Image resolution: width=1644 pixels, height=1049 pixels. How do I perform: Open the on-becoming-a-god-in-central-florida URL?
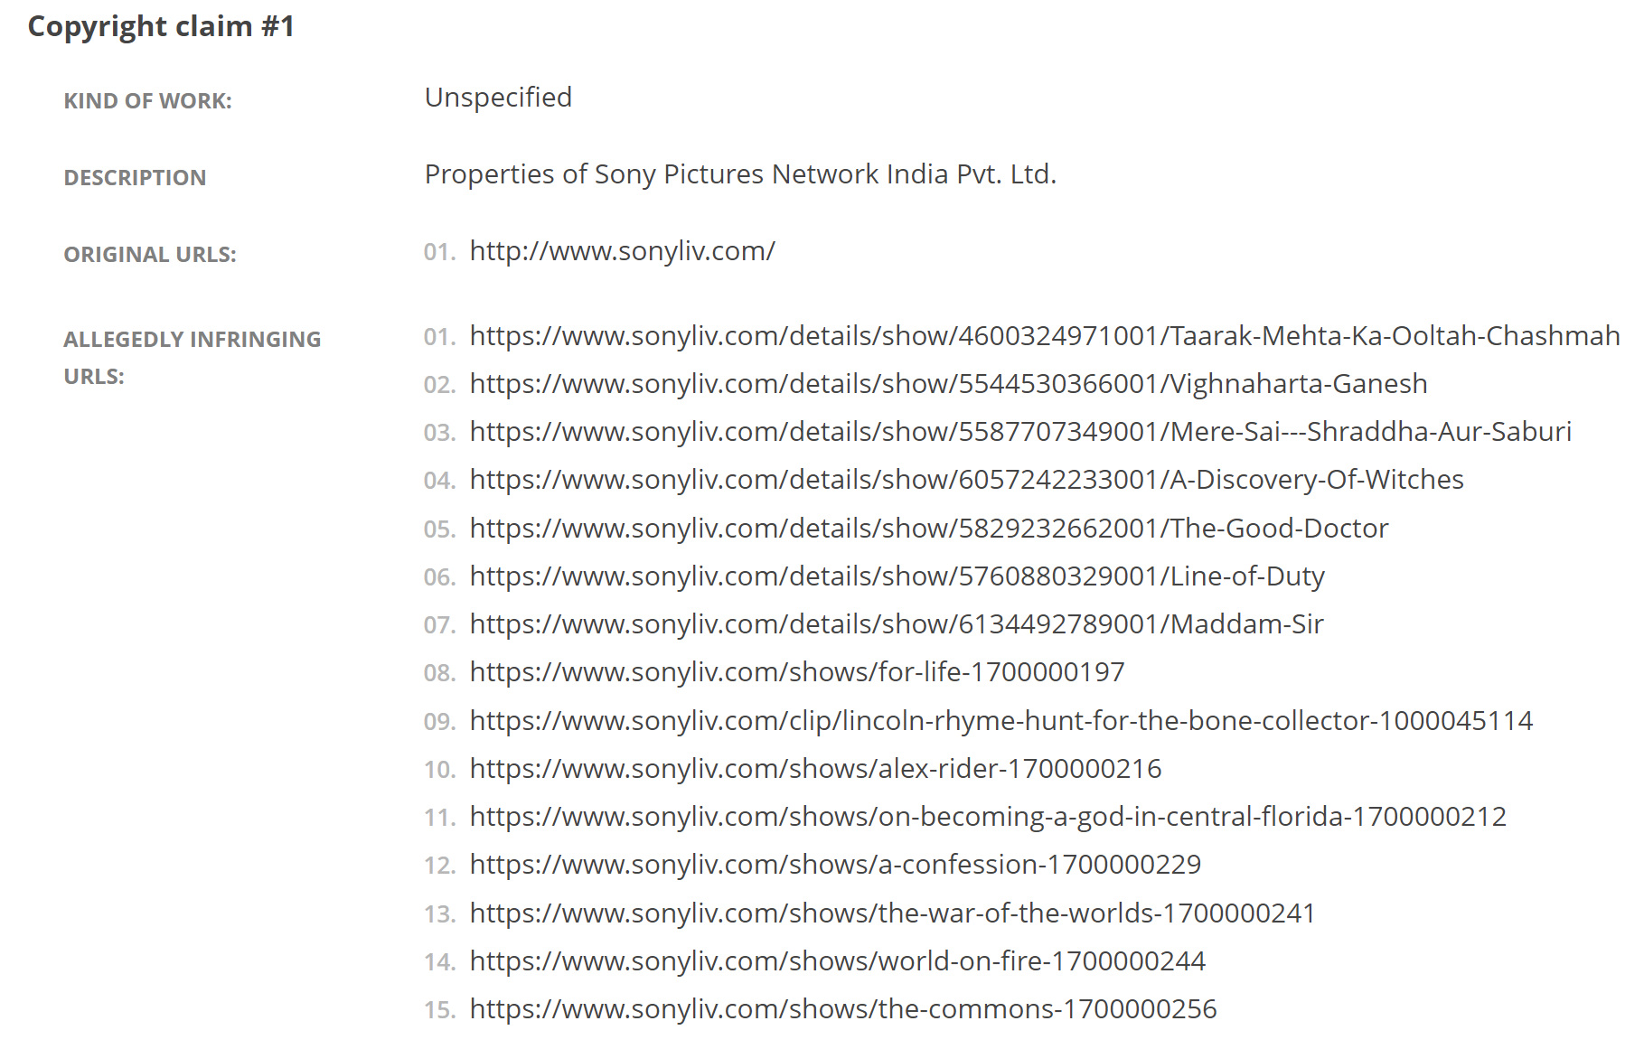[x=988, y=817]
